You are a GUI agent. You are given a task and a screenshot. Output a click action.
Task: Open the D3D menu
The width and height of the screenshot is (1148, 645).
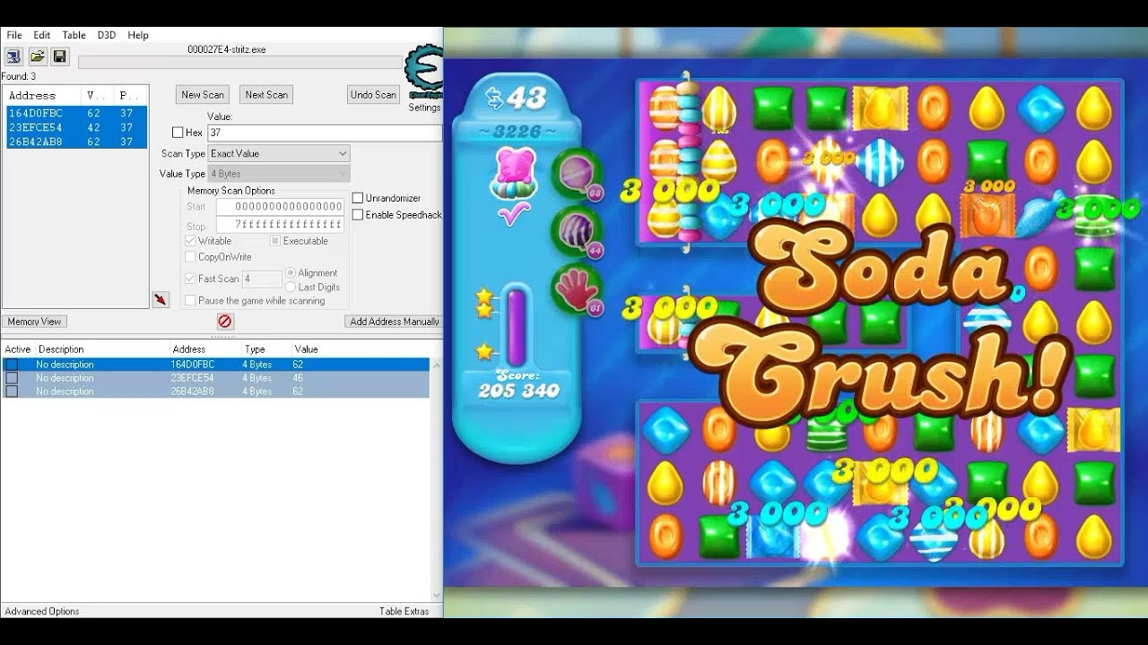107,35
